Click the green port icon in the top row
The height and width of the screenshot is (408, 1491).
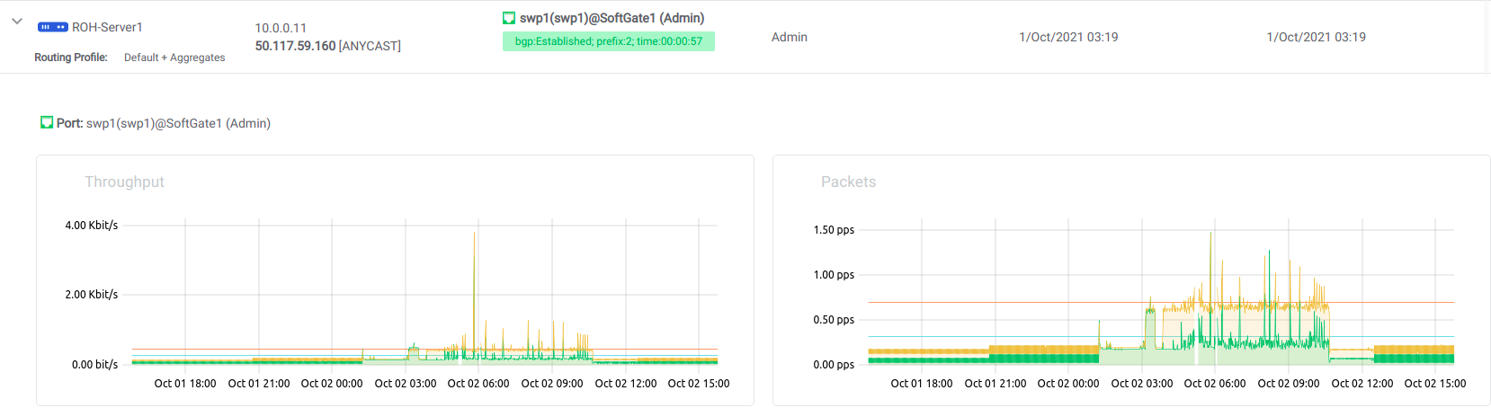pyautogui.click(x=509, y=18)
